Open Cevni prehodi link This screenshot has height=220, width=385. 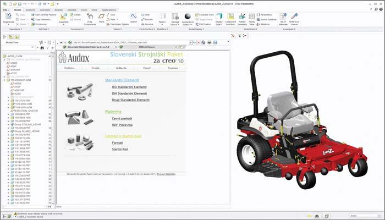tap(122, 119)
